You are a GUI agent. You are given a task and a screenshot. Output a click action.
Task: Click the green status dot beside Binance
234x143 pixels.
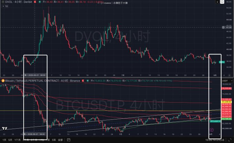[x=88, y=81]
